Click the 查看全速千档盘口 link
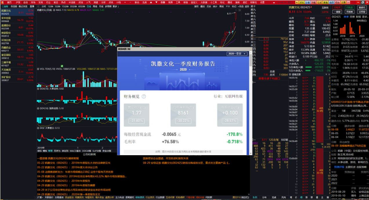The image size is (369, 200). [x=269, y=78]
